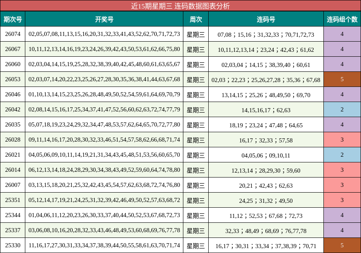Click period number 25330 cell
361x253 pixels.
tap(13, 245)
